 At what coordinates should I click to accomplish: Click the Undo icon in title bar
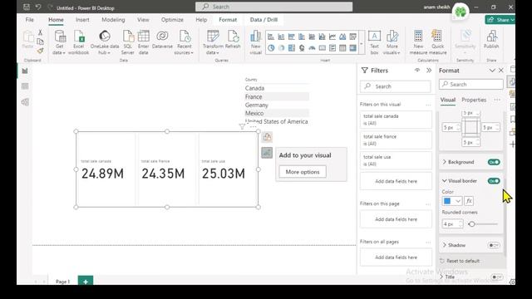38,7
